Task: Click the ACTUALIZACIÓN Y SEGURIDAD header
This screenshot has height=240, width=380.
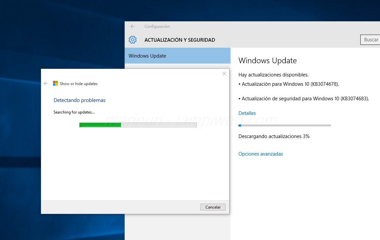Action: 180,40
